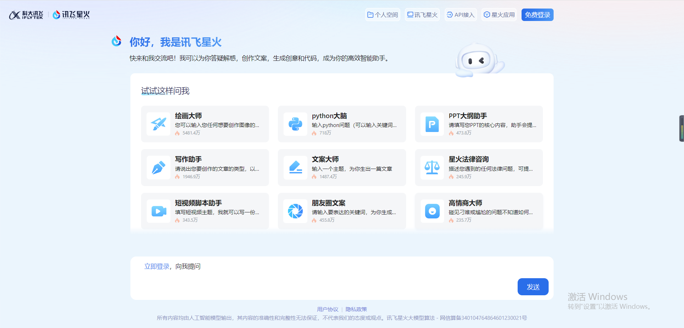Select the 文案大师 card title
Screen dimensions: 684x328
click(325, 159)
